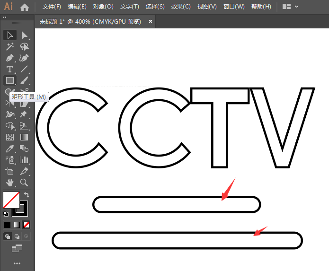Select the Rectangle tool
329x271 pixels.
[10, 80]
